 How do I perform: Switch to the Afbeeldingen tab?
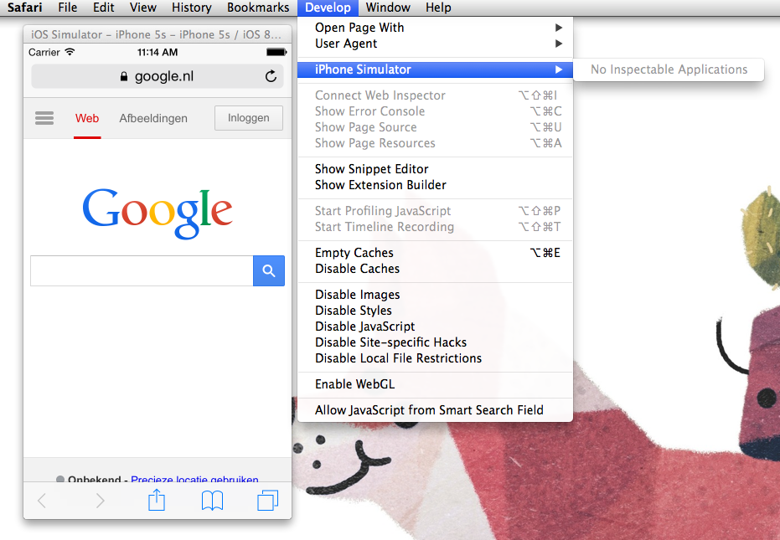pyautogui.click(x=153, y=118)
